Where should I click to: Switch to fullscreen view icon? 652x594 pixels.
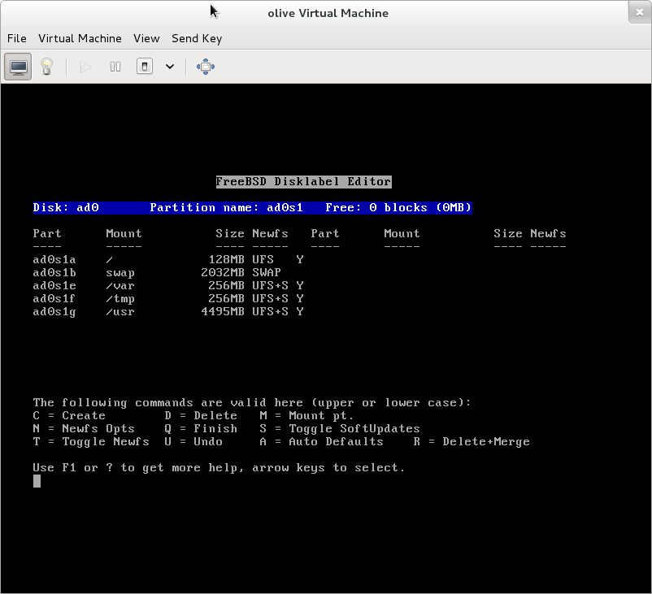click(206, 67)
